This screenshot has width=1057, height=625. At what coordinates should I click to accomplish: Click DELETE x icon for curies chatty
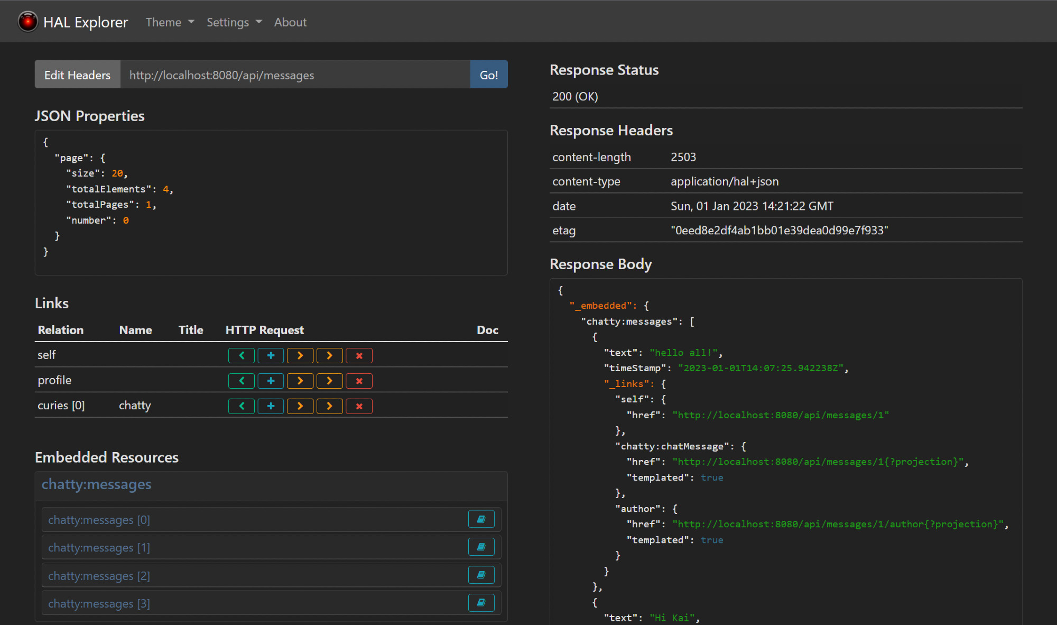click(x=359, y=406)
